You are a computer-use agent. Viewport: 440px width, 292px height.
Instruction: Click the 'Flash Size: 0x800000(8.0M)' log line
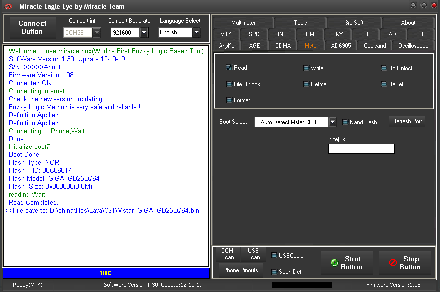50,186
